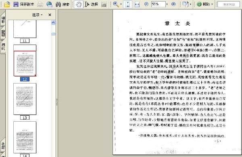Toggle Fit Page view button
This screenshot has width=242, height=157.
point(127,4)
